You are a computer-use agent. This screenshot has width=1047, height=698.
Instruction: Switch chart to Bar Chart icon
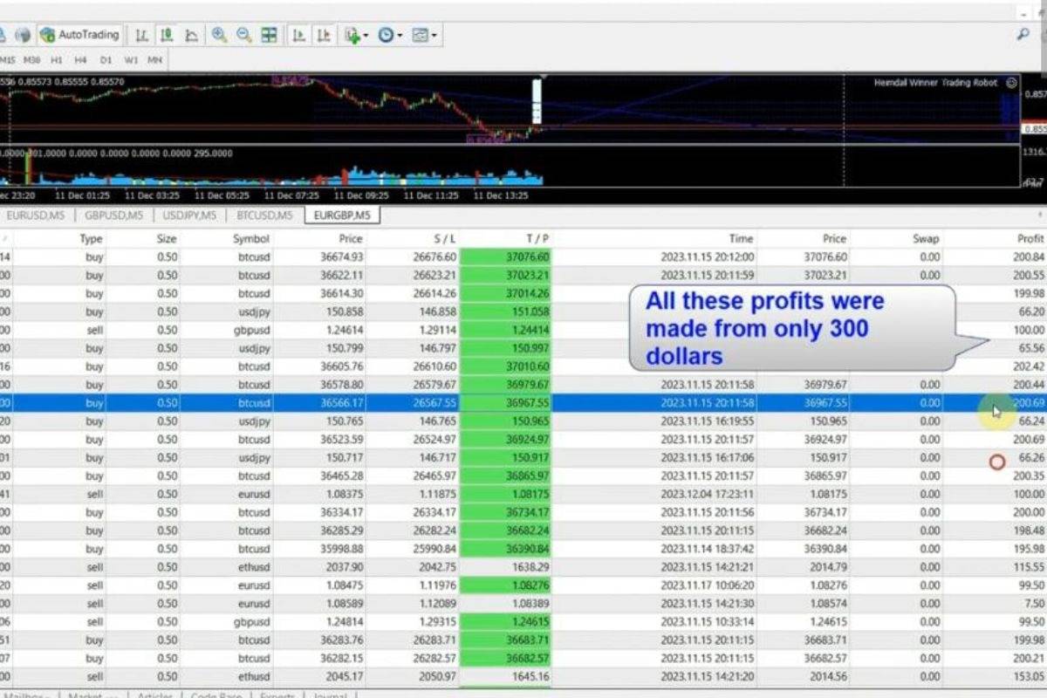[141, 35]
